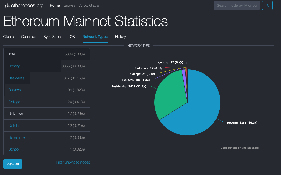Click the '12 (0.21%)' table value
Viewport: 281px width, 175px height.
tap(76, 126)
